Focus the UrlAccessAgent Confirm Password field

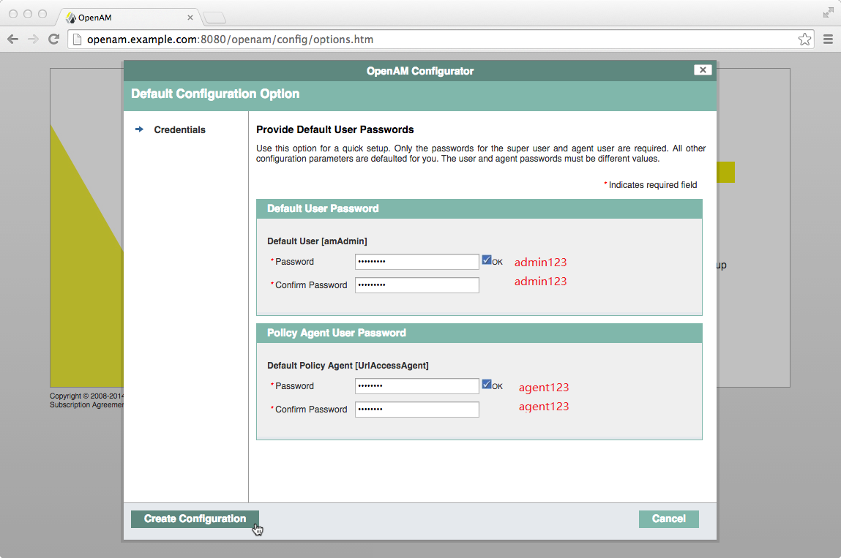pos(416,410)
